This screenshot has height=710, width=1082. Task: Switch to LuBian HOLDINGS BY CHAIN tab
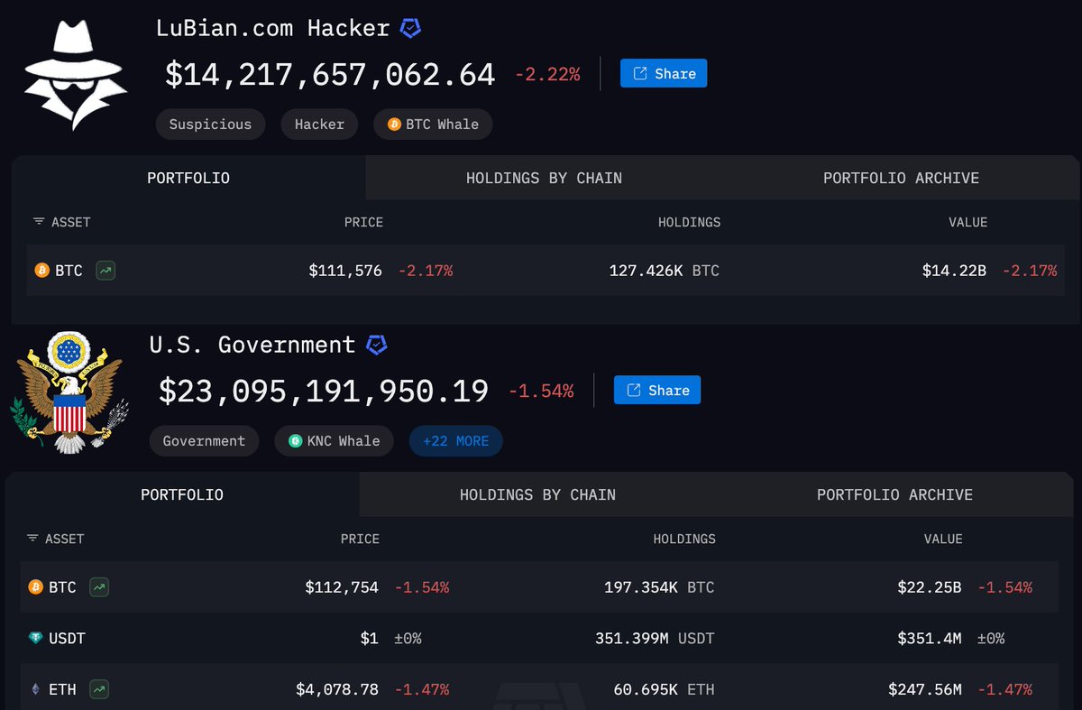coord(544,178)
